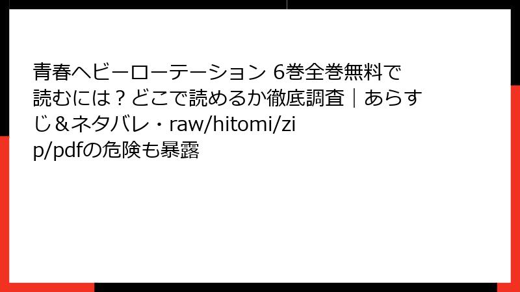Click the blank white area below title
This screenshot has width=520, height=292.
[260, 222]
